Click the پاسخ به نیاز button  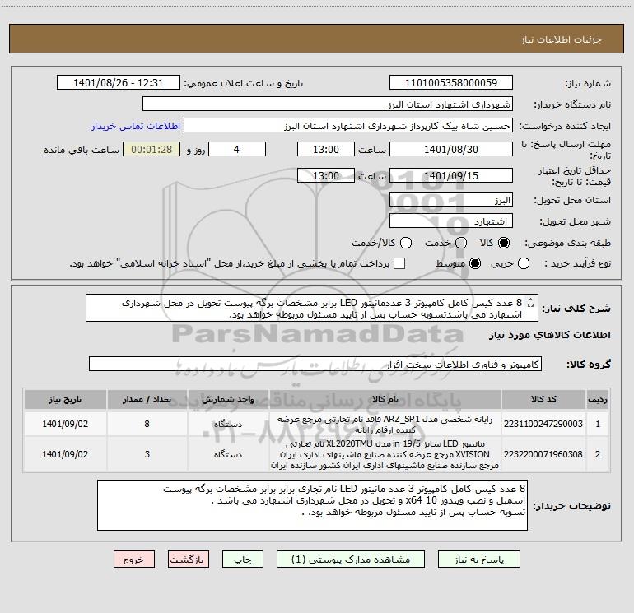(x=478, y=560)
